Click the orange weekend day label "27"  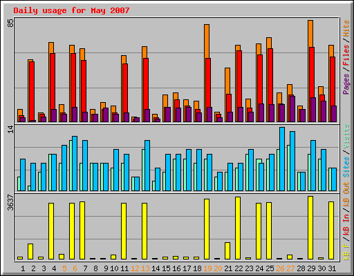(290, 268)
